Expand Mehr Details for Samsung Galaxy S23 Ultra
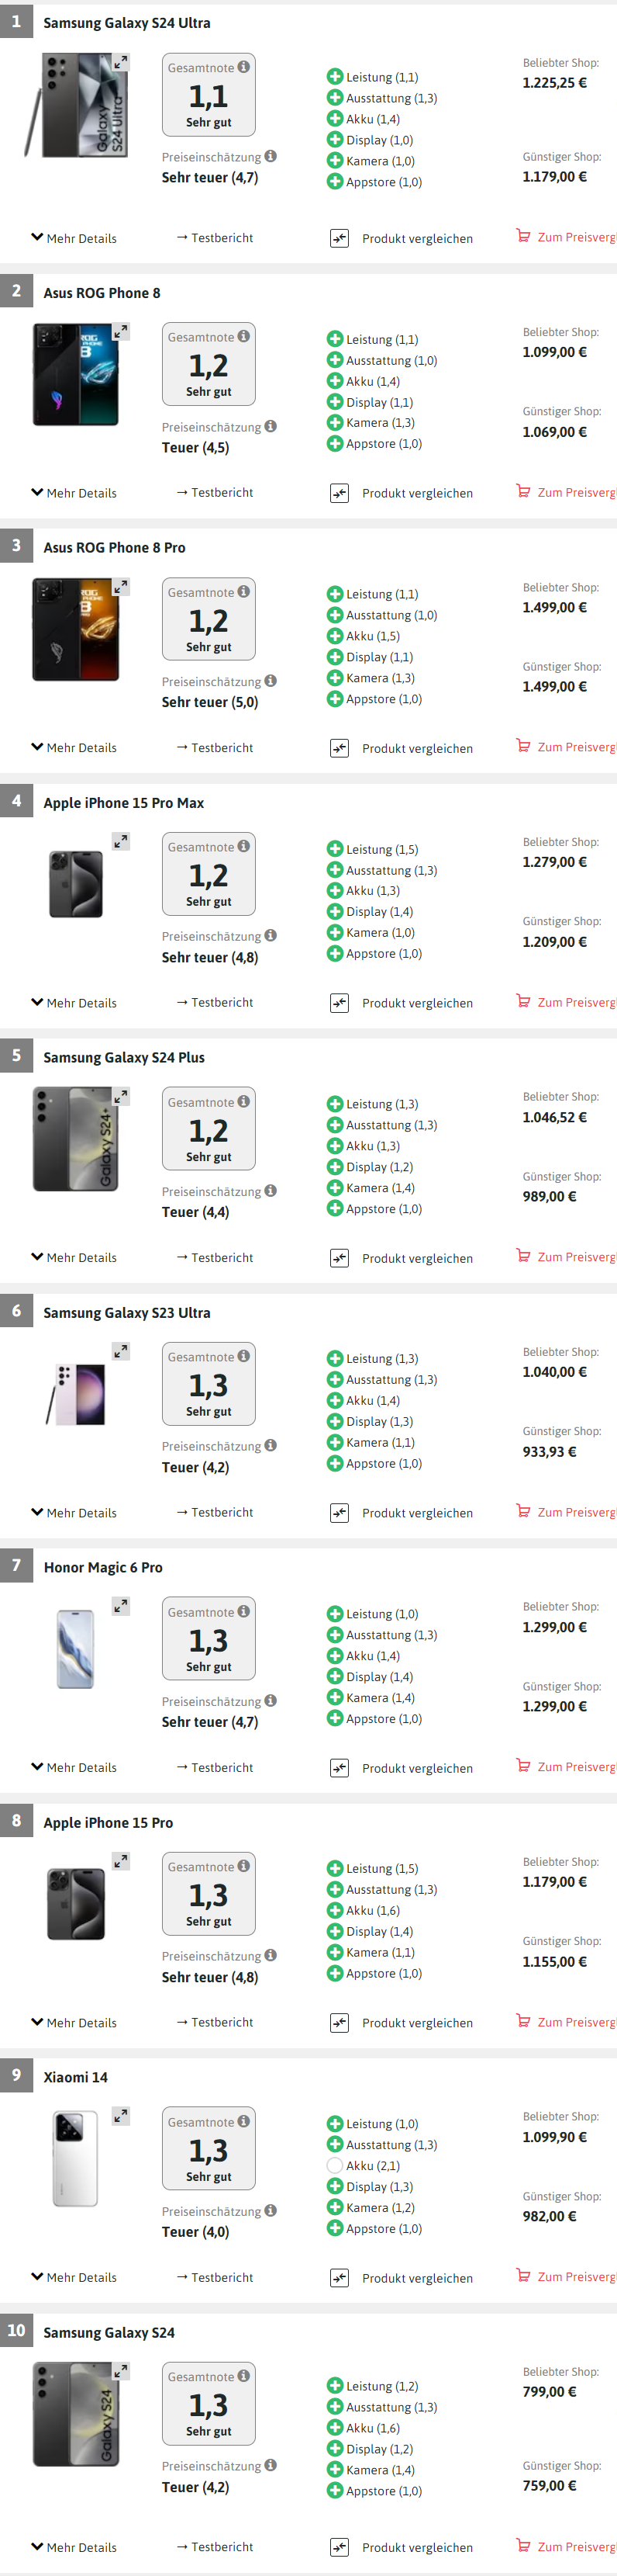Screen dimensions: 617x2576 [x=74, y=1513]
